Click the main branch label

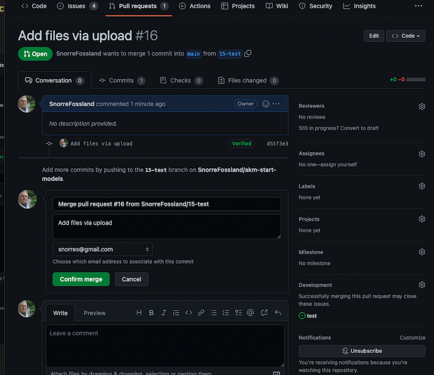pos(193,54)
